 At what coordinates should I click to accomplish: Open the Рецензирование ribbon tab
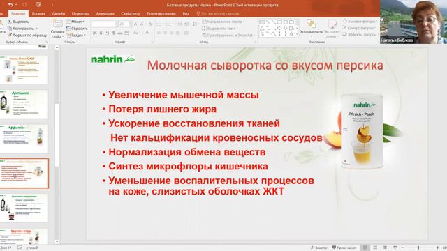click(x=161, y=13)
